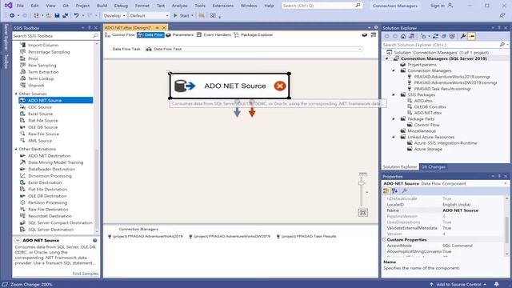The height and width of the screenshot is (288, 512).
Task: Click the Search SSIS Toolbox field
Action: click(x=53, y=35)
